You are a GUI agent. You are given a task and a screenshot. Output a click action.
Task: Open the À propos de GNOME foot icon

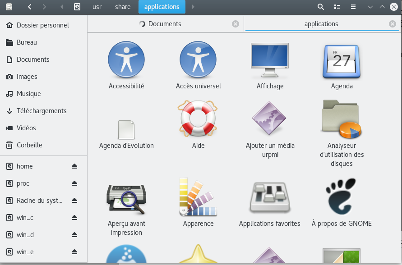(341, 196)
